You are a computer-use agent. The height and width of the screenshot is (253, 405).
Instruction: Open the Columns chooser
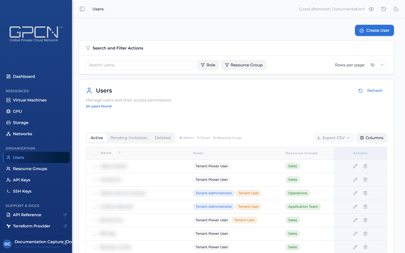(x=372, y=138)
